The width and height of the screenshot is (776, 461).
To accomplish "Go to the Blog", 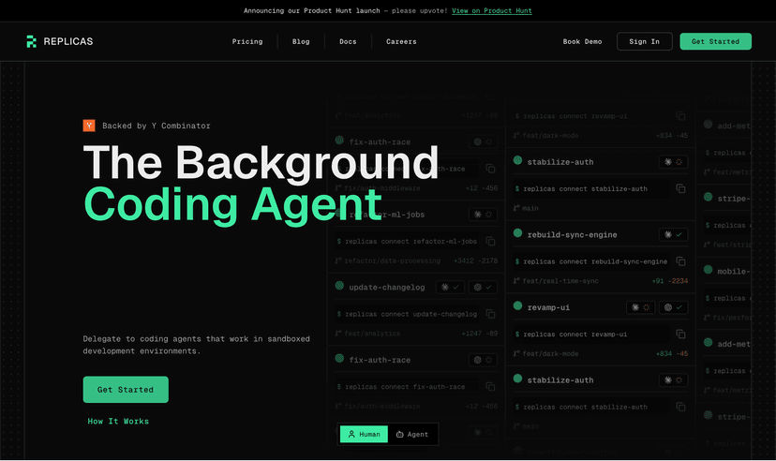I will pos(301,41).
